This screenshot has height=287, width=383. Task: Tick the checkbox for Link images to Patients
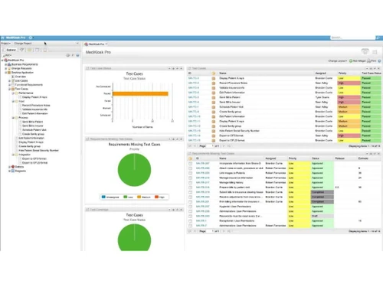tap(190, 173)
